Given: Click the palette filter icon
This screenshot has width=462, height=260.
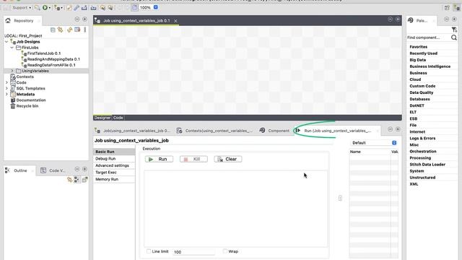Looking at the screenshot, I should tap(454, 30).
